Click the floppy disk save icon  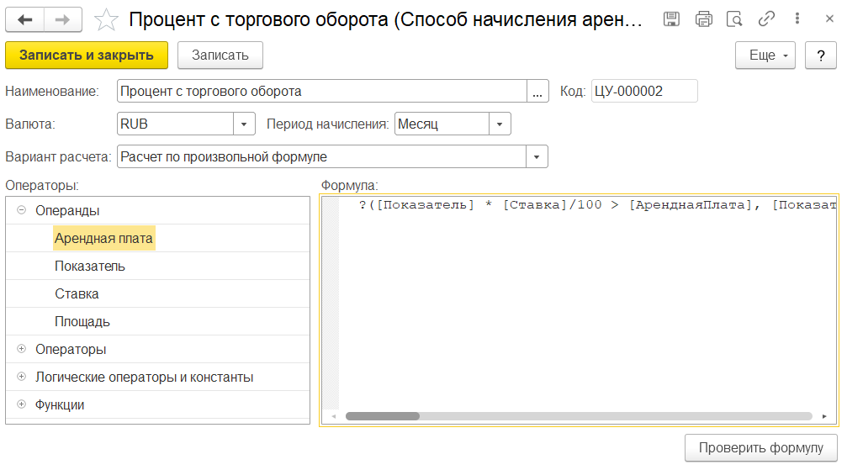tap(671, 19)
